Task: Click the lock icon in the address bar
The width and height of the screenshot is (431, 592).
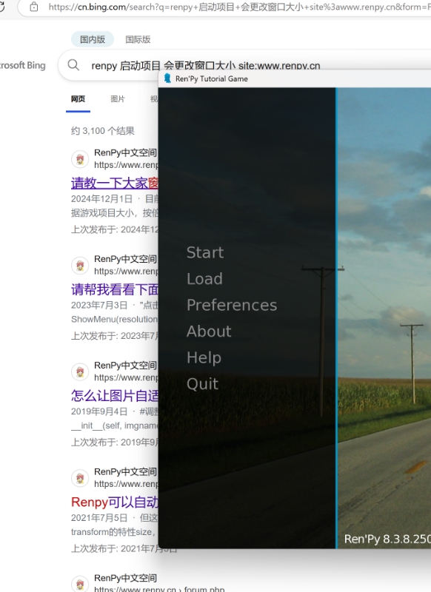Action: click(34, 7)
